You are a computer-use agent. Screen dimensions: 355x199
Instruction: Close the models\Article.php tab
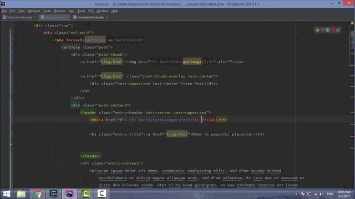(107, 17)
